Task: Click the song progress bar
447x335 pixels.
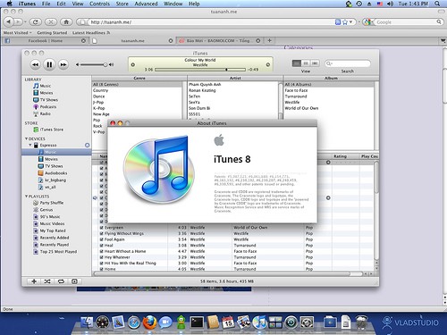Action: pos(200,70)
